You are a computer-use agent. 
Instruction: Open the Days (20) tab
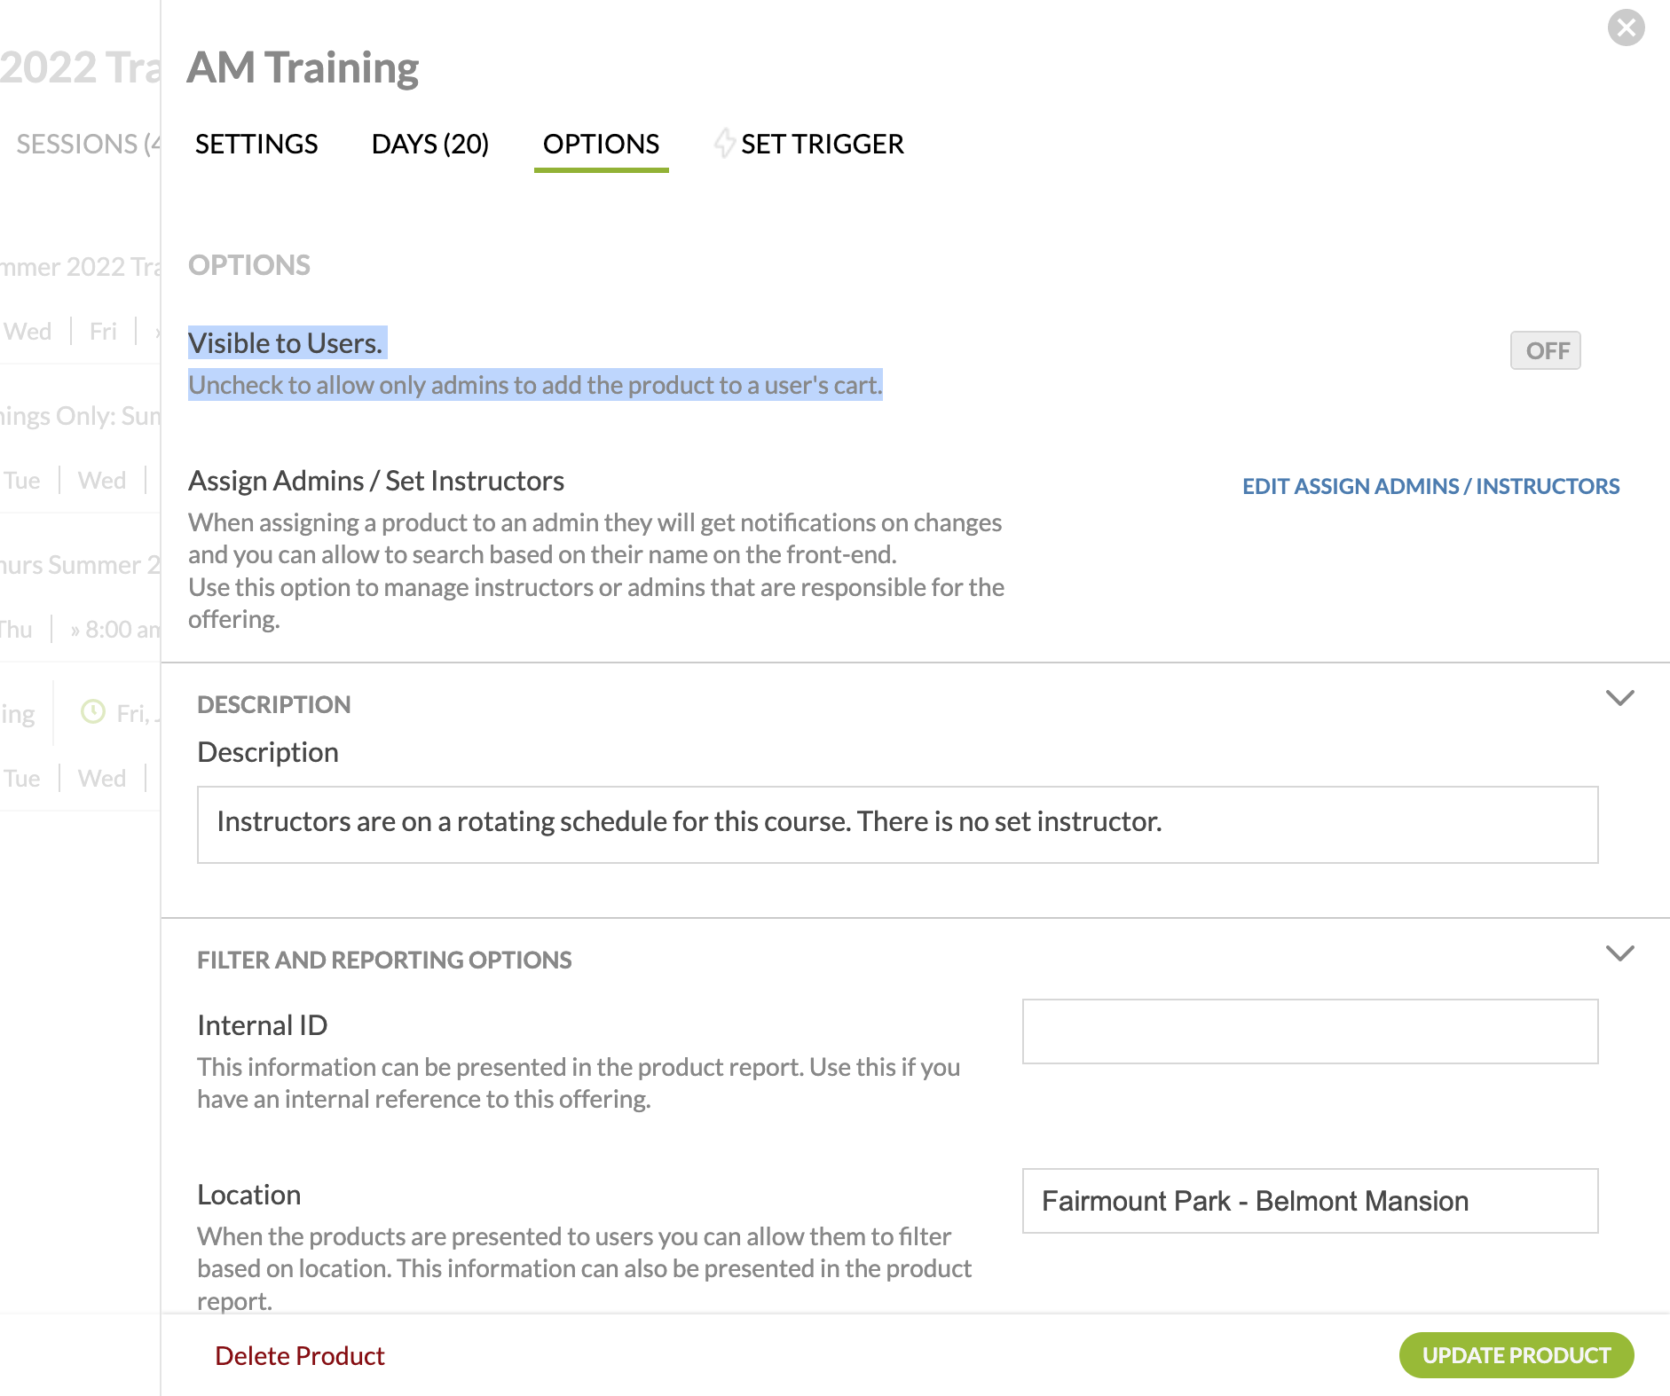pyautogui.click(x=430, y=144)
